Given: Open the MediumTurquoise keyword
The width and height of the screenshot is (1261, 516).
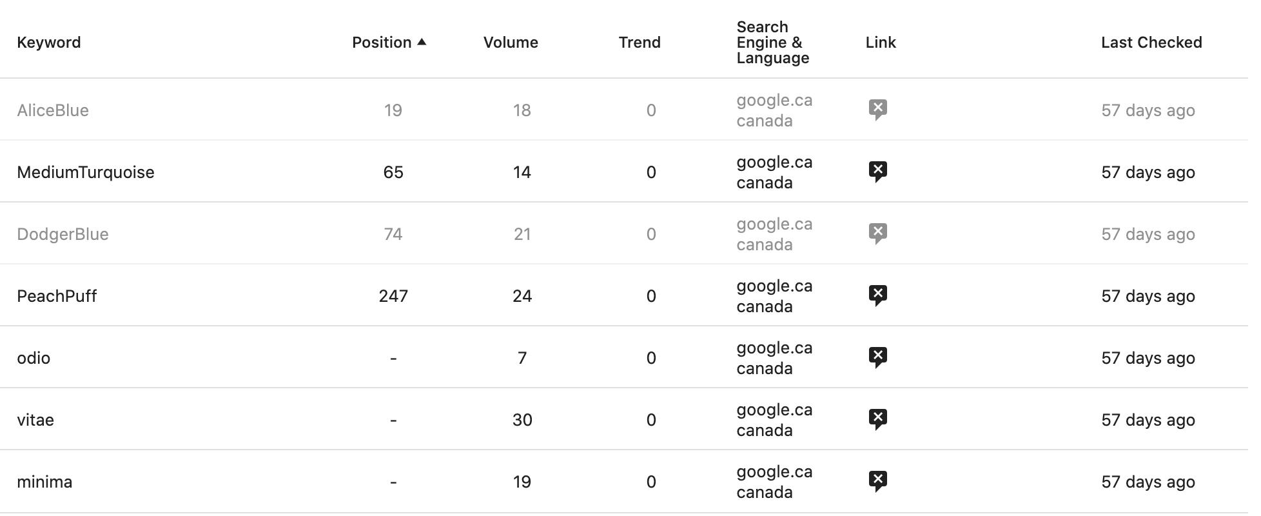Looking at the screenshot, I should (86, 172).
